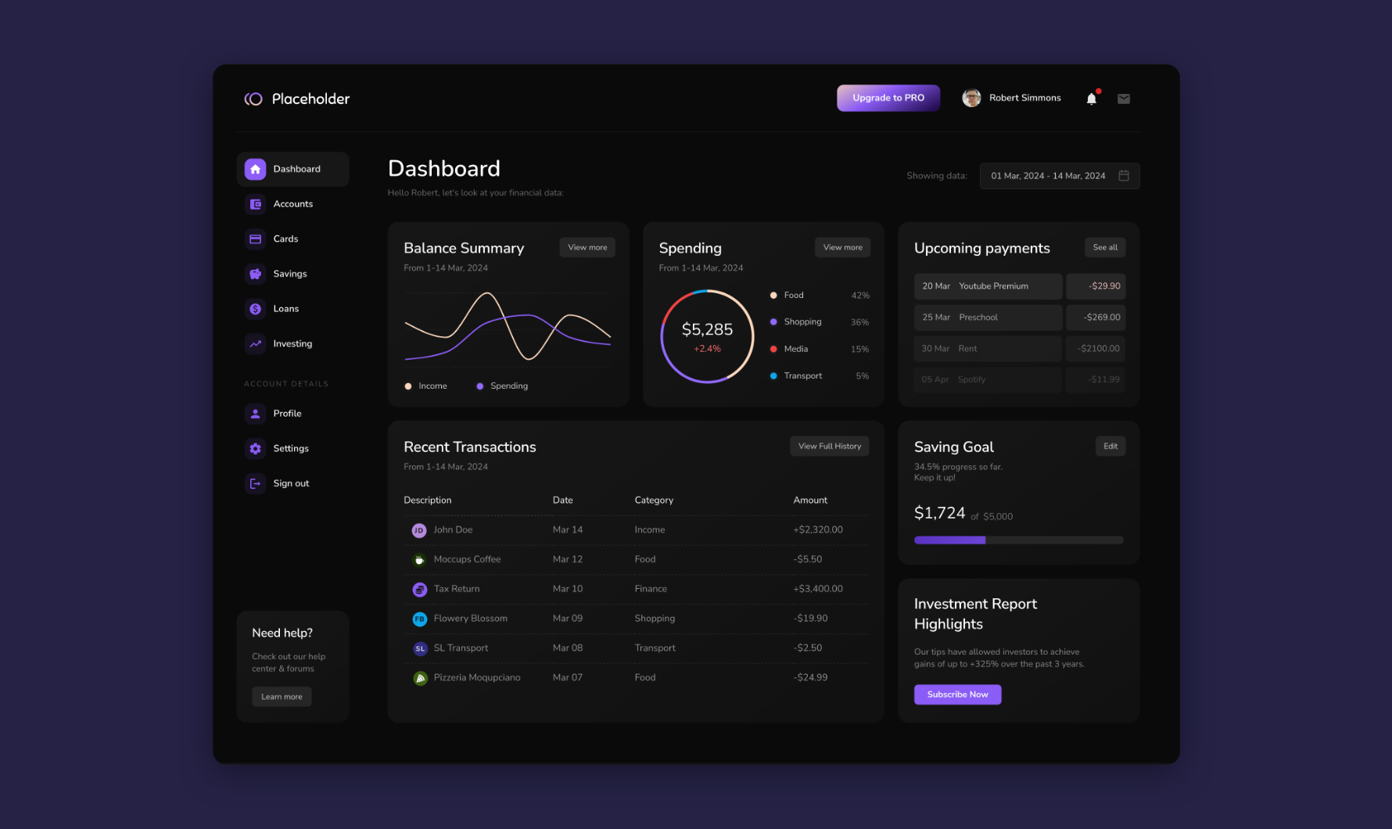
Task: Select the Preschool payment row
Action: point(1020,318)
